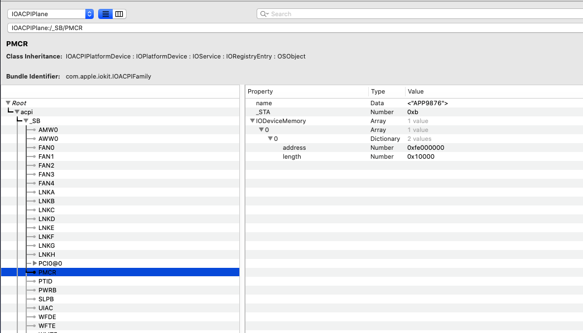Select the PTID device entry
The height and width of the screenshot is (333, 583).
pos(45,281)
